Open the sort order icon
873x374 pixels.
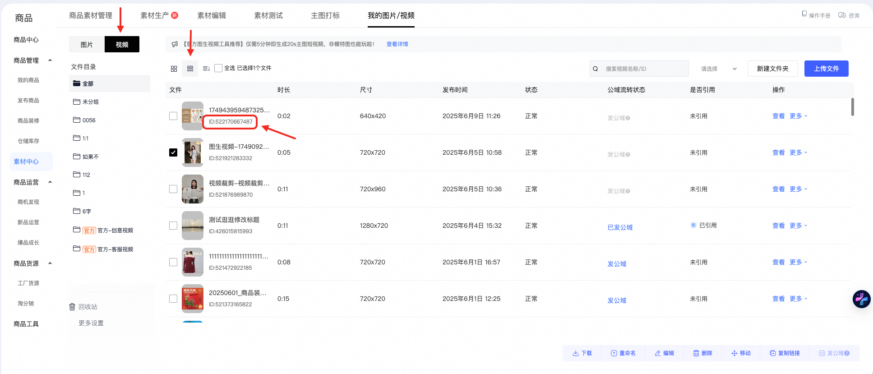click(206, 69)
